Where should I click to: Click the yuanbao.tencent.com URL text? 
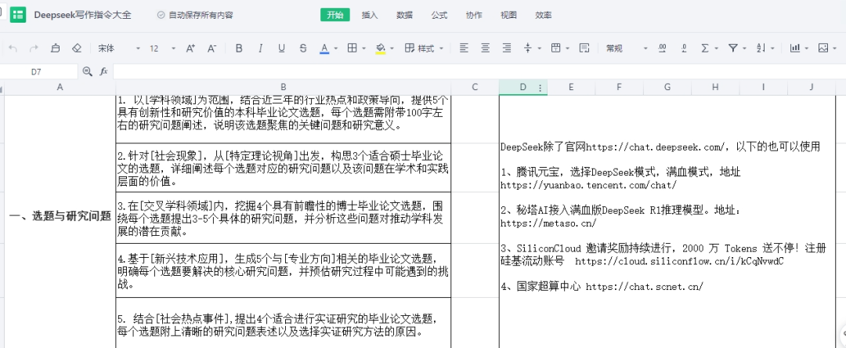coord(588,185)
